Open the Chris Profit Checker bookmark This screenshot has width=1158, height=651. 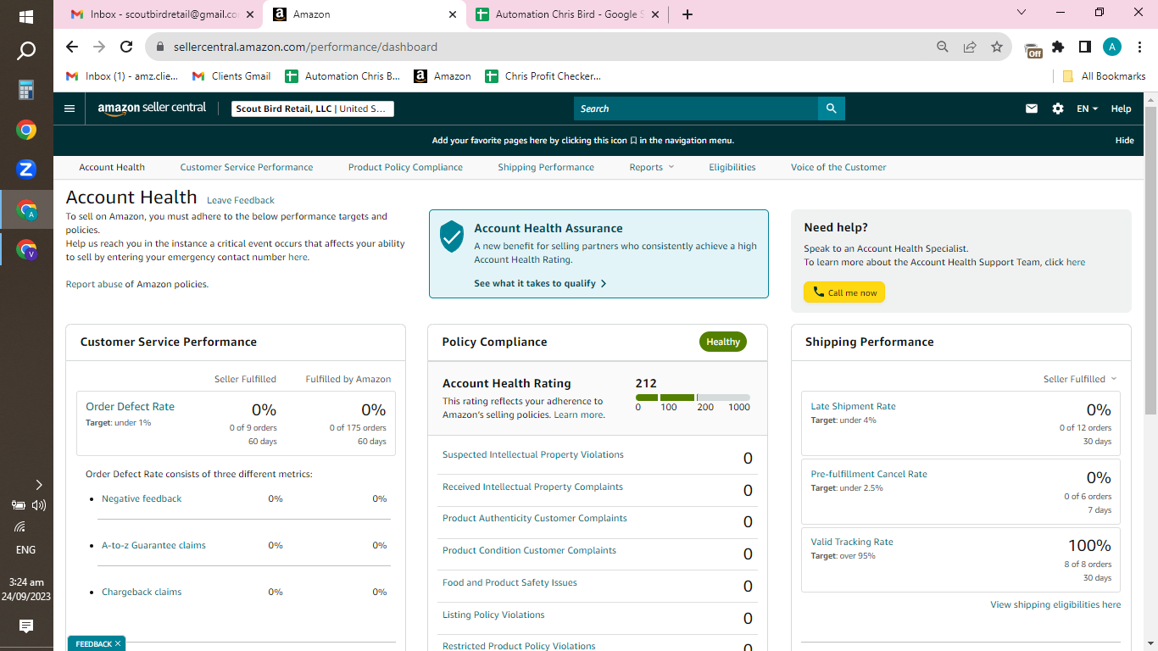tap(543, 75)
